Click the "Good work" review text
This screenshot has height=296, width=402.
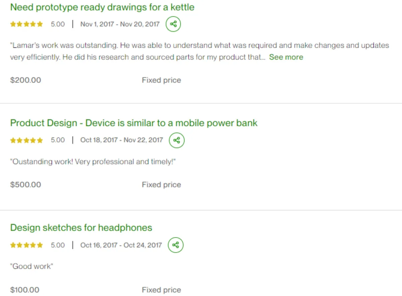pos(32,267)
